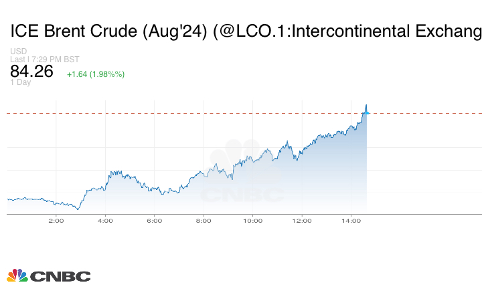Viewport: 482px width, 301px height.
Task: Click the green +1.64 (1.98%) change figure
Action: pyautogui.click(x=95, y=74)
